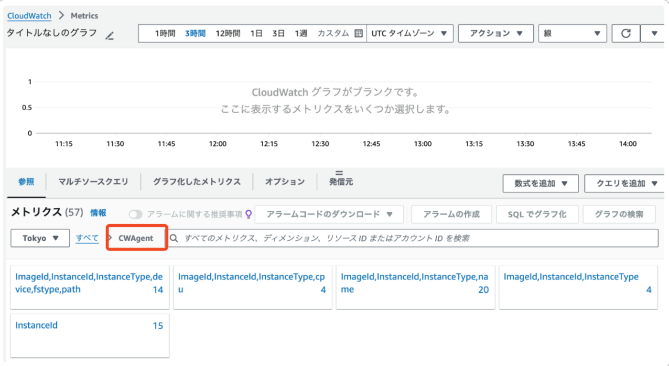This screenshot has width=669, height=366.
Task: Select the 3日 time range
Action: [x=279, y=33]
